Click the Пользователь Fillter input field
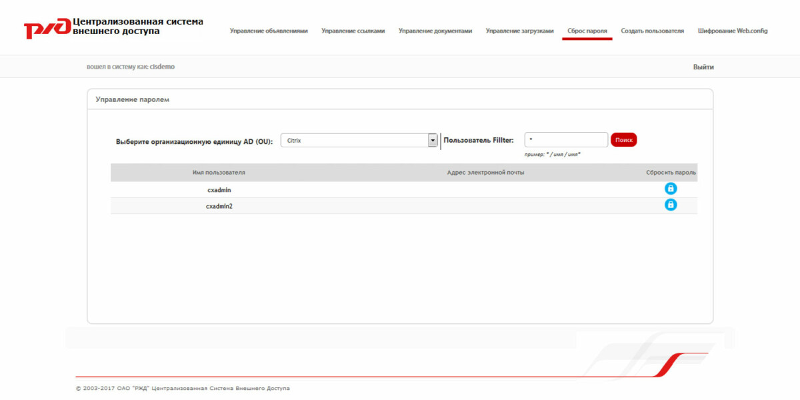The height and width of the screenshot is (400, 800). click(x=565, y=139)
